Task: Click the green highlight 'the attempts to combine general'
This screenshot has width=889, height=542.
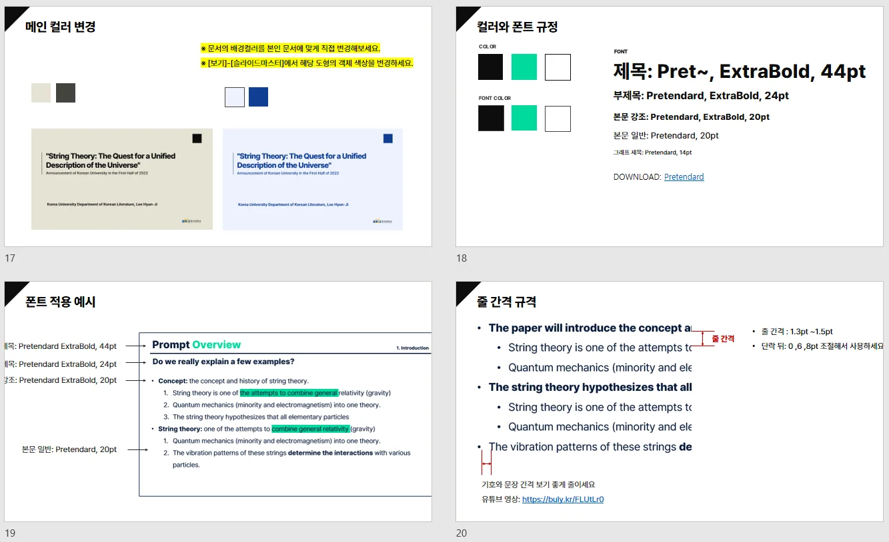Action: click(x=289, y=393)
